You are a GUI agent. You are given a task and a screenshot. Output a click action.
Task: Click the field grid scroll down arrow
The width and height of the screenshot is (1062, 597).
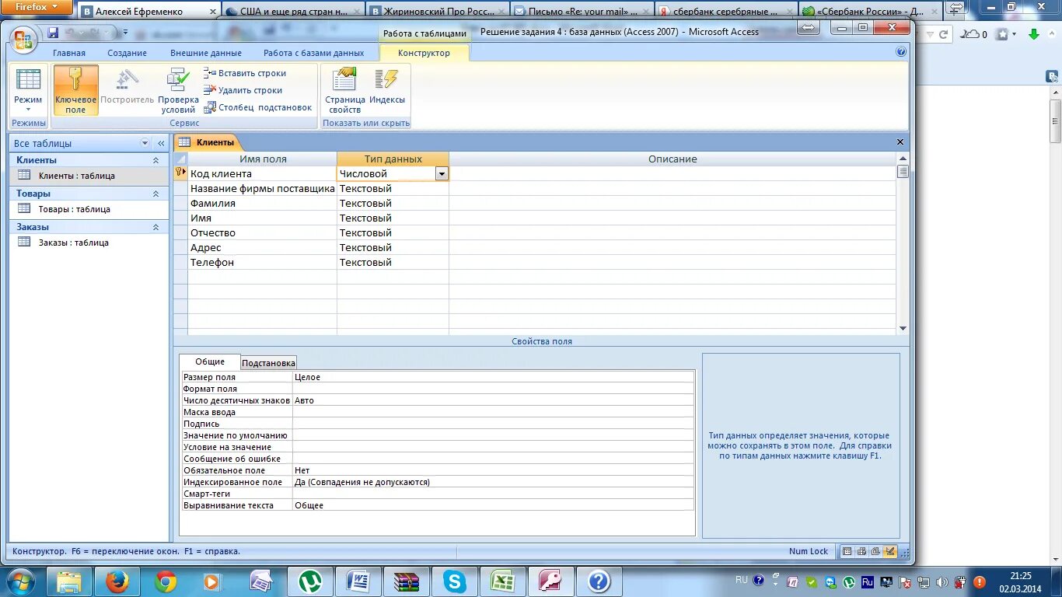903,329
